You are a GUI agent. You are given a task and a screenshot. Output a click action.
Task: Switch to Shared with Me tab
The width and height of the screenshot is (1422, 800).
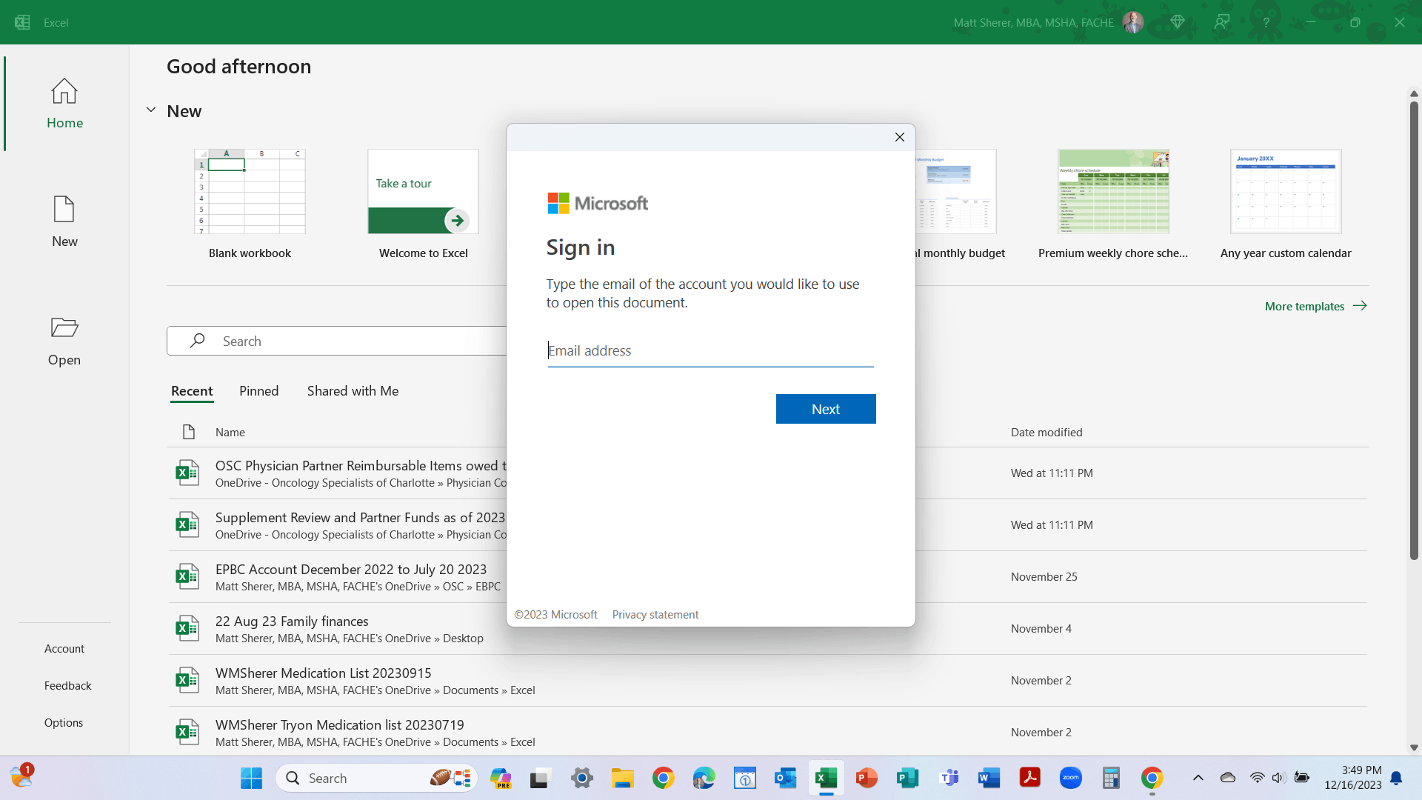pos(353,391)
